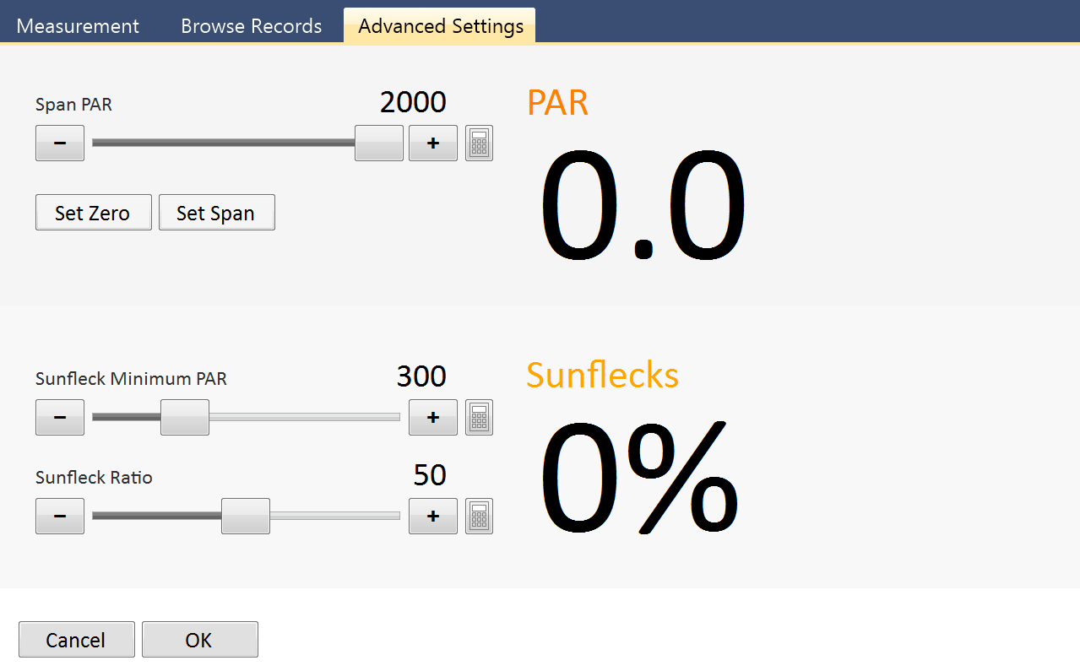Open calculator keypad for Sunfleck Ratio
Image resolution: width=1080 pixels, height=671 pixels.
[479, 516]
